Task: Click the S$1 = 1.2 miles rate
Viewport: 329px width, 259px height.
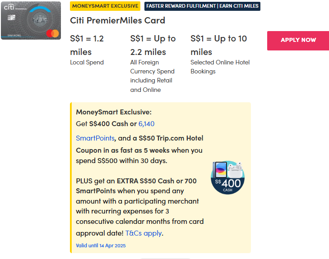Action: 87,45
